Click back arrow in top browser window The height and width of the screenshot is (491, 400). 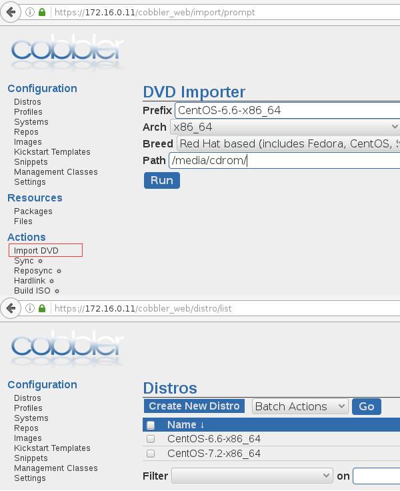click(11, 12)
